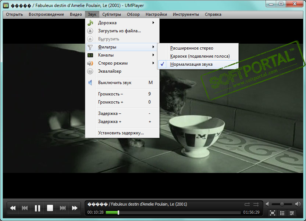
Task: Choose the Эквалайзер menu entry
Action: point(122,71)
